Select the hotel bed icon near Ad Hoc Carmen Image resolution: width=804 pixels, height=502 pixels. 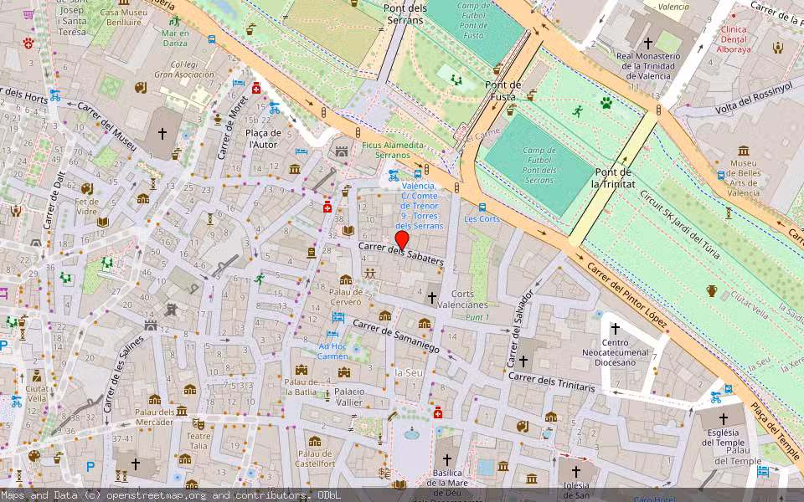click(331, 333)
